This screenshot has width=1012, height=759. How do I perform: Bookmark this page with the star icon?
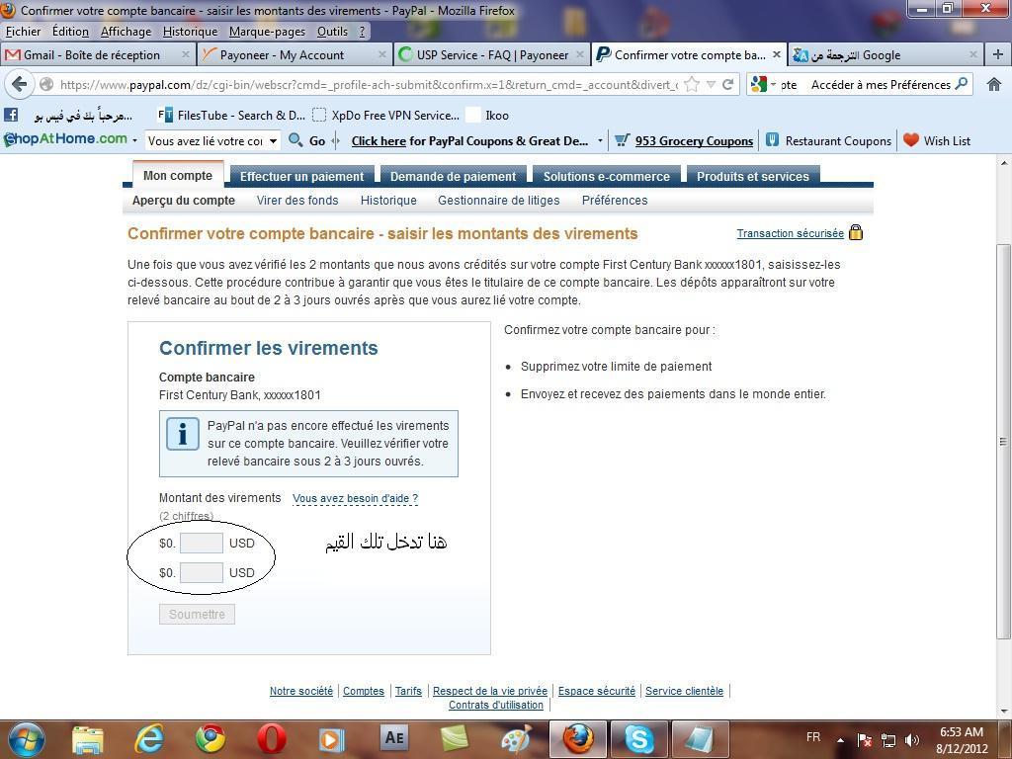pyautogui.click(x=691, y=85)
